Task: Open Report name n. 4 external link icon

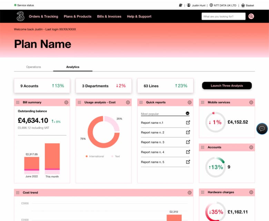Action: click(188, 152)
